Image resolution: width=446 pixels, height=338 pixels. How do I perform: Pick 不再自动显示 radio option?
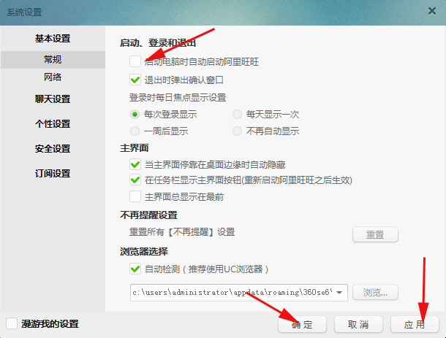coord(237,131)
